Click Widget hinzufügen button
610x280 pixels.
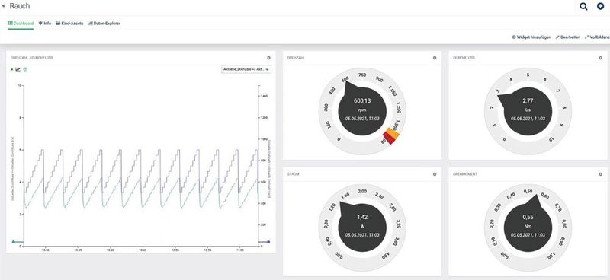531,37
